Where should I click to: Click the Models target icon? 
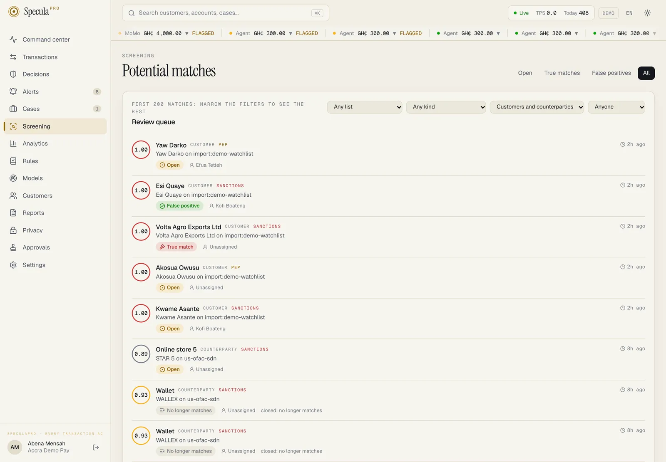point(13,178)
